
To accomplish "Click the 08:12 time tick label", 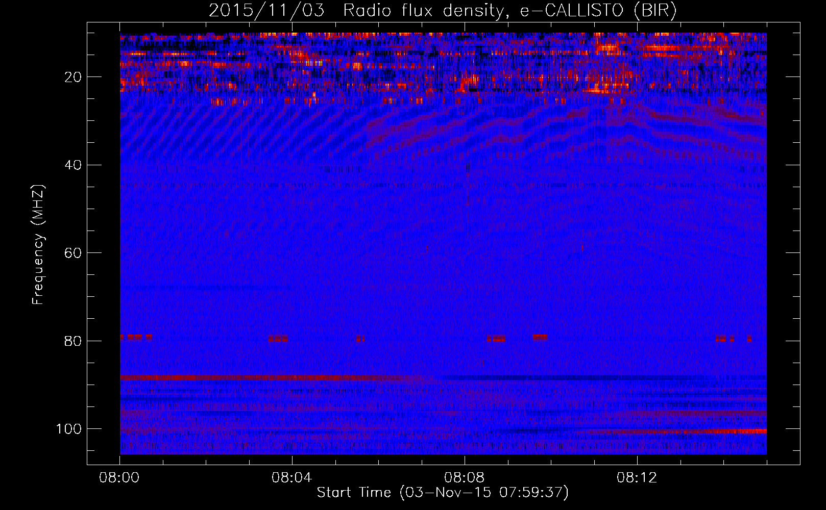I will click(637, 478).
